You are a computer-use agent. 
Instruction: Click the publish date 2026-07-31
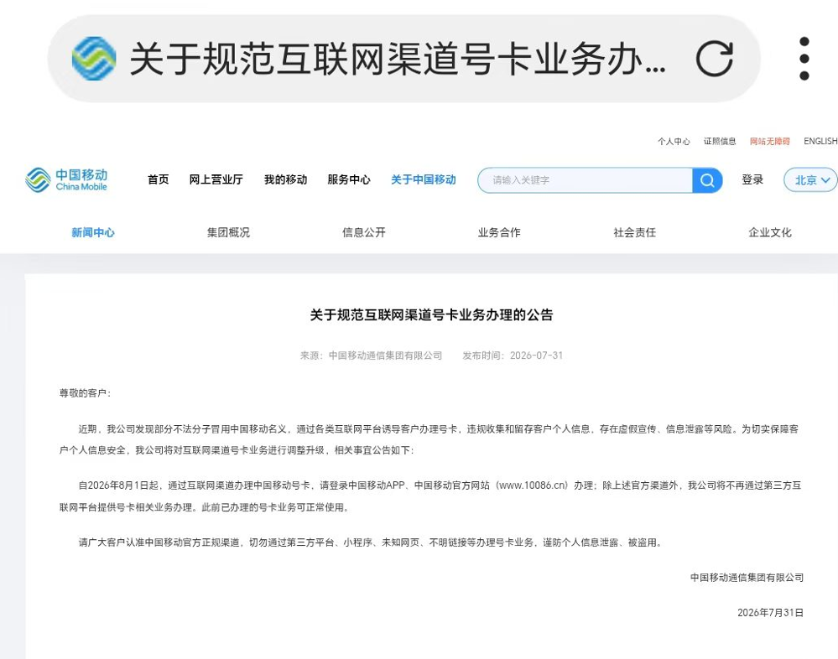pos(536,355)
